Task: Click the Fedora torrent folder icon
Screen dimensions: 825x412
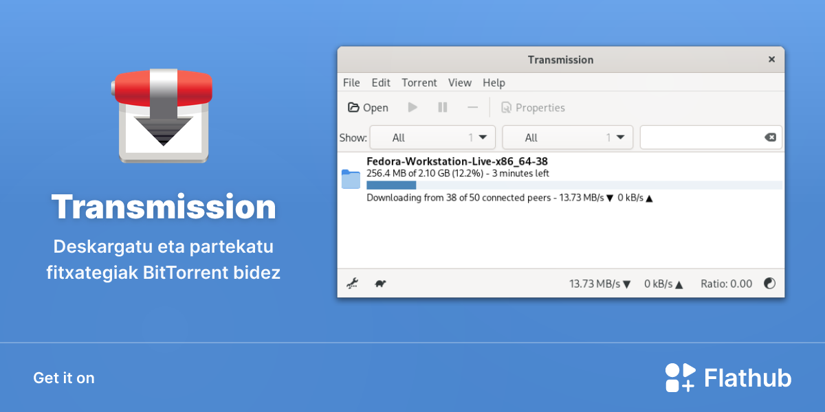Action: click(351, 179)
